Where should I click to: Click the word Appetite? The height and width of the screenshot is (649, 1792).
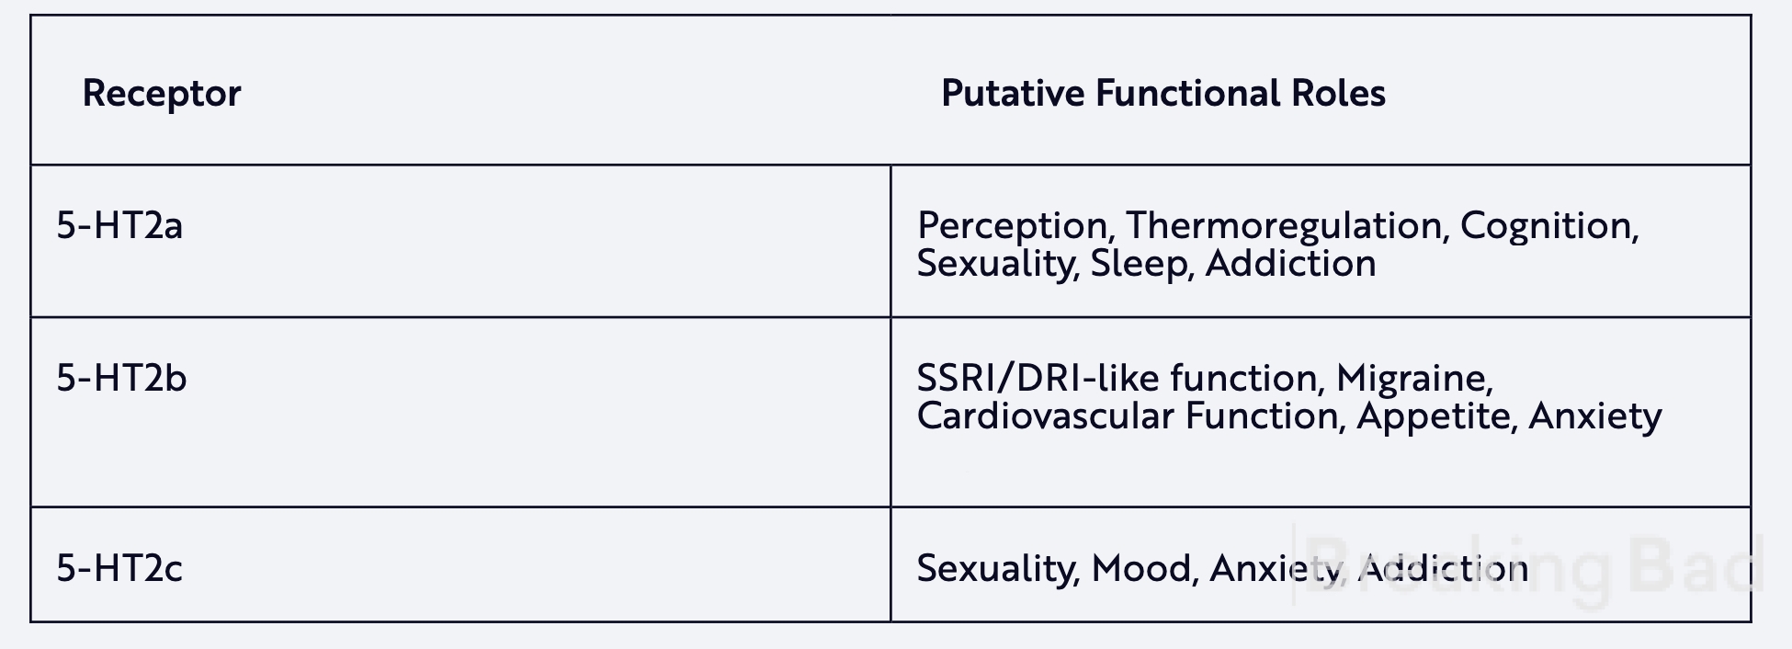pyautogui.click(x=1437, y=416)
